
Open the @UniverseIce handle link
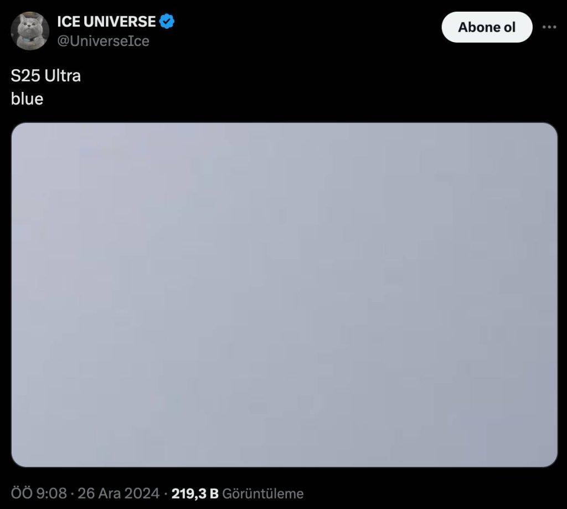coord(103,41)
